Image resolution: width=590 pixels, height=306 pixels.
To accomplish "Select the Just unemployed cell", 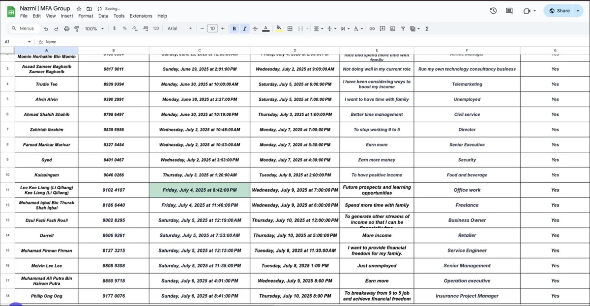I will tap(377, 266).
